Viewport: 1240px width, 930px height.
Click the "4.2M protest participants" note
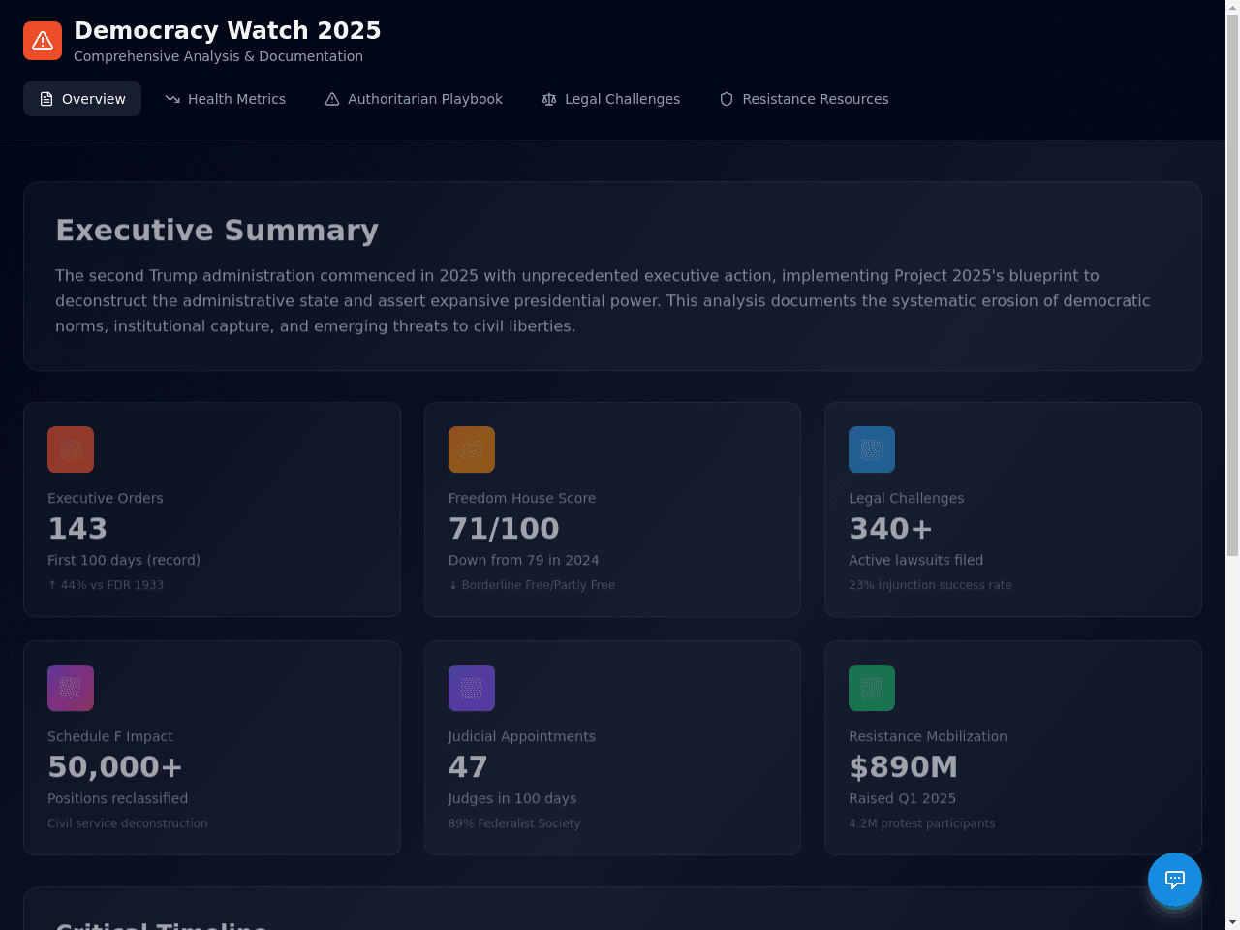(921, 823)
